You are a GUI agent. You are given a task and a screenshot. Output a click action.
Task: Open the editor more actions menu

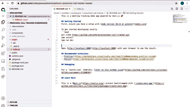click(x=186, y=9)
